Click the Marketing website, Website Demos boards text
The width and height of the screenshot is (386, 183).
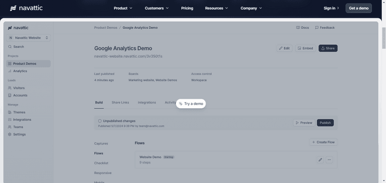click(152, 80)
